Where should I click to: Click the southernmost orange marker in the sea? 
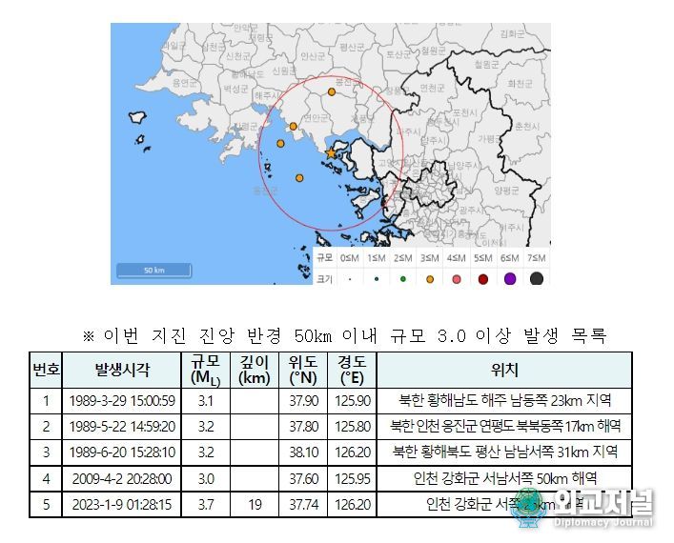point(299,178)
